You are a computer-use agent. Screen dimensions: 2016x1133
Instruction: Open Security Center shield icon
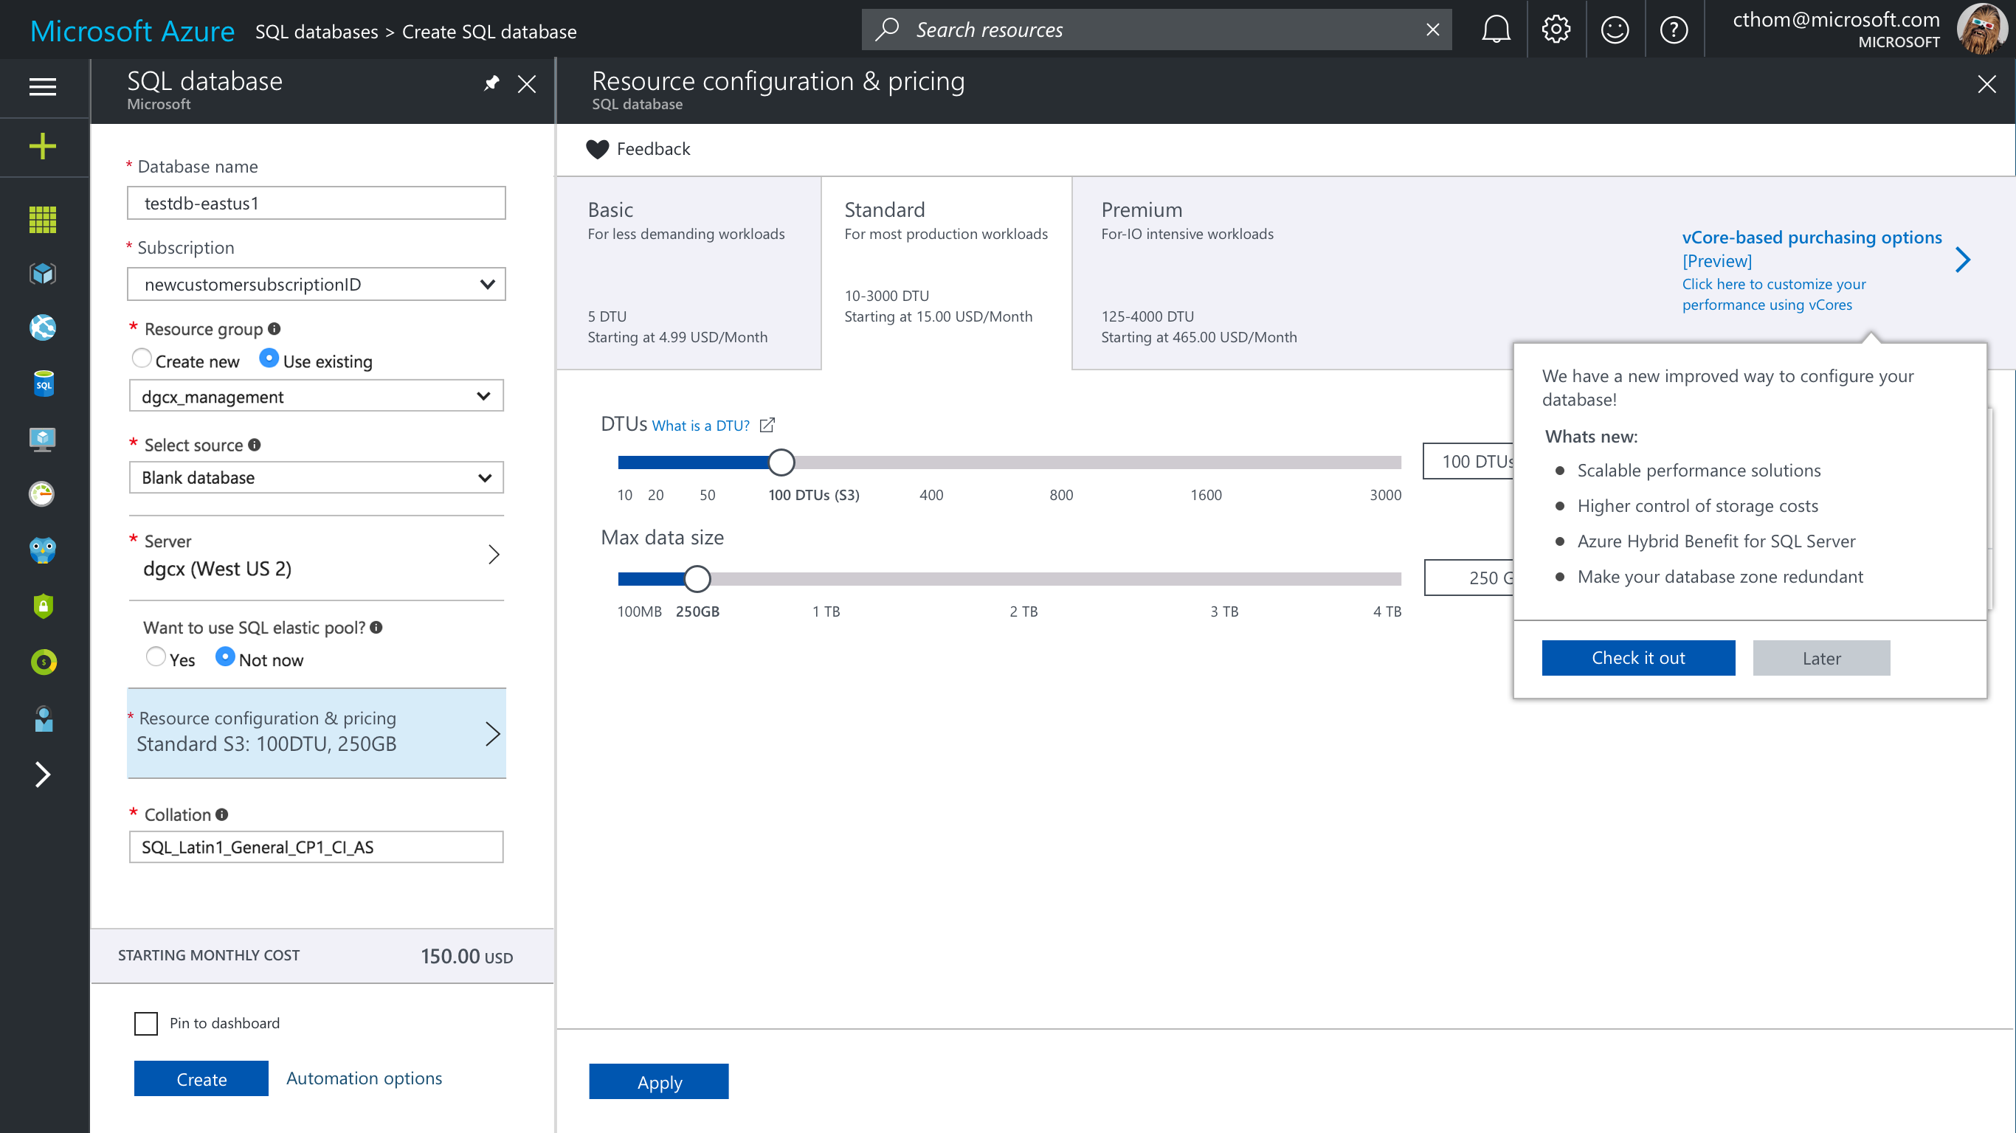coord(43,606)
